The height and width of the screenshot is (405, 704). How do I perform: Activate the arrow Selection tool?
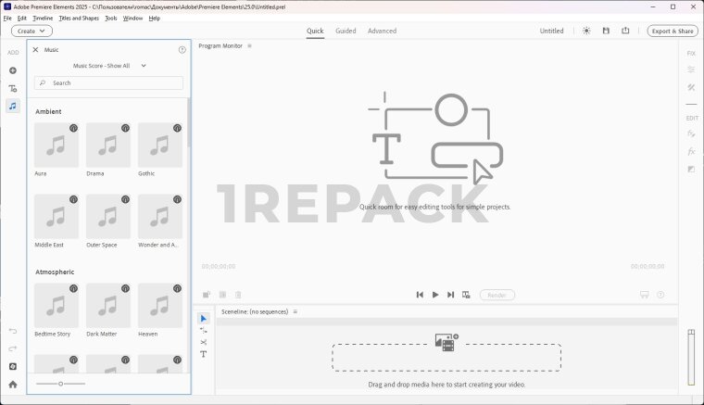[x=204, y=318]
